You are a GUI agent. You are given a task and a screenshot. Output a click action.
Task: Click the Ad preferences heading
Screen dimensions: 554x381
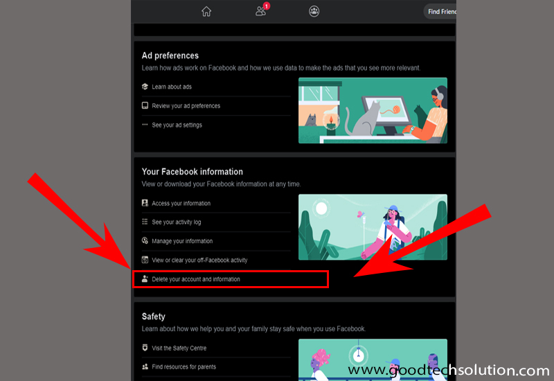coord(170,55)
